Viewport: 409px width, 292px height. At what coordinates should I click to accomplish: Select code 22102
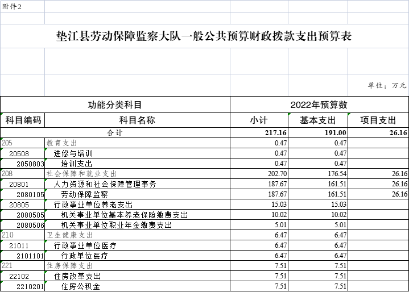[23, 276]
